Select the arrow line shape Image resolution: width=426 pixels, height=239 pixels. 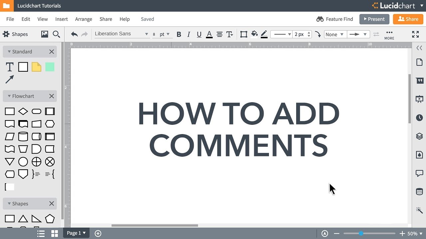tap(10, 79)
